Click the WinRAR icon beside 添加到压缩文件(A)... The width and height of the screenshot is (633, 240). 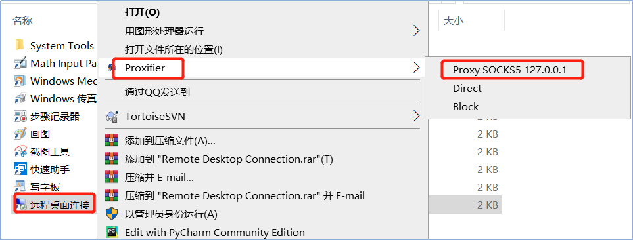112,140
